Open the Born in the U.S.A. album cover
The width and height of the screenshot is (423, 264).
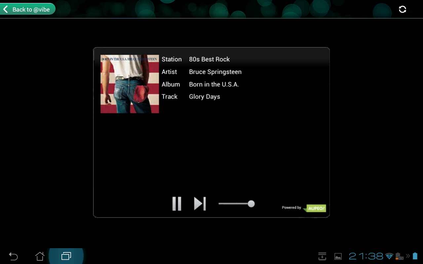click(x=130, y=84)
